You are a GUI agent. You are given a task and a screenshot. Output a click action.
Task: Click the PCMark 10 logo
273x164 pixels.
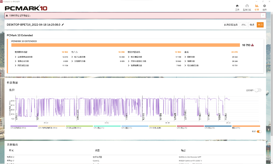click(26, 8)
